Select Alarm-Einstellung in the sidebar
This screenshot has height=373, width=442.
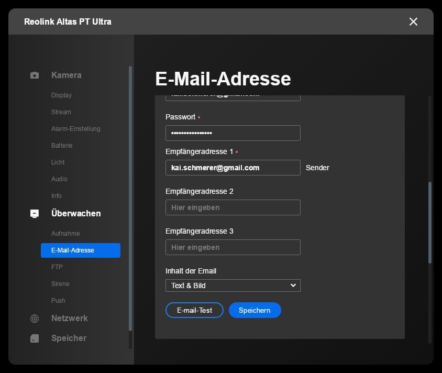click(x=75, y=129)
